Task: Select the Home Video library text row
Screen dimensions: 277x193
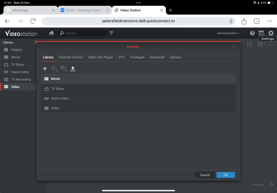Action: point(139,98)
